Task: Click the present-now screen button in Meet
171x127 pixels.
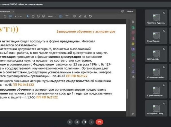Action: click(84, 122)
